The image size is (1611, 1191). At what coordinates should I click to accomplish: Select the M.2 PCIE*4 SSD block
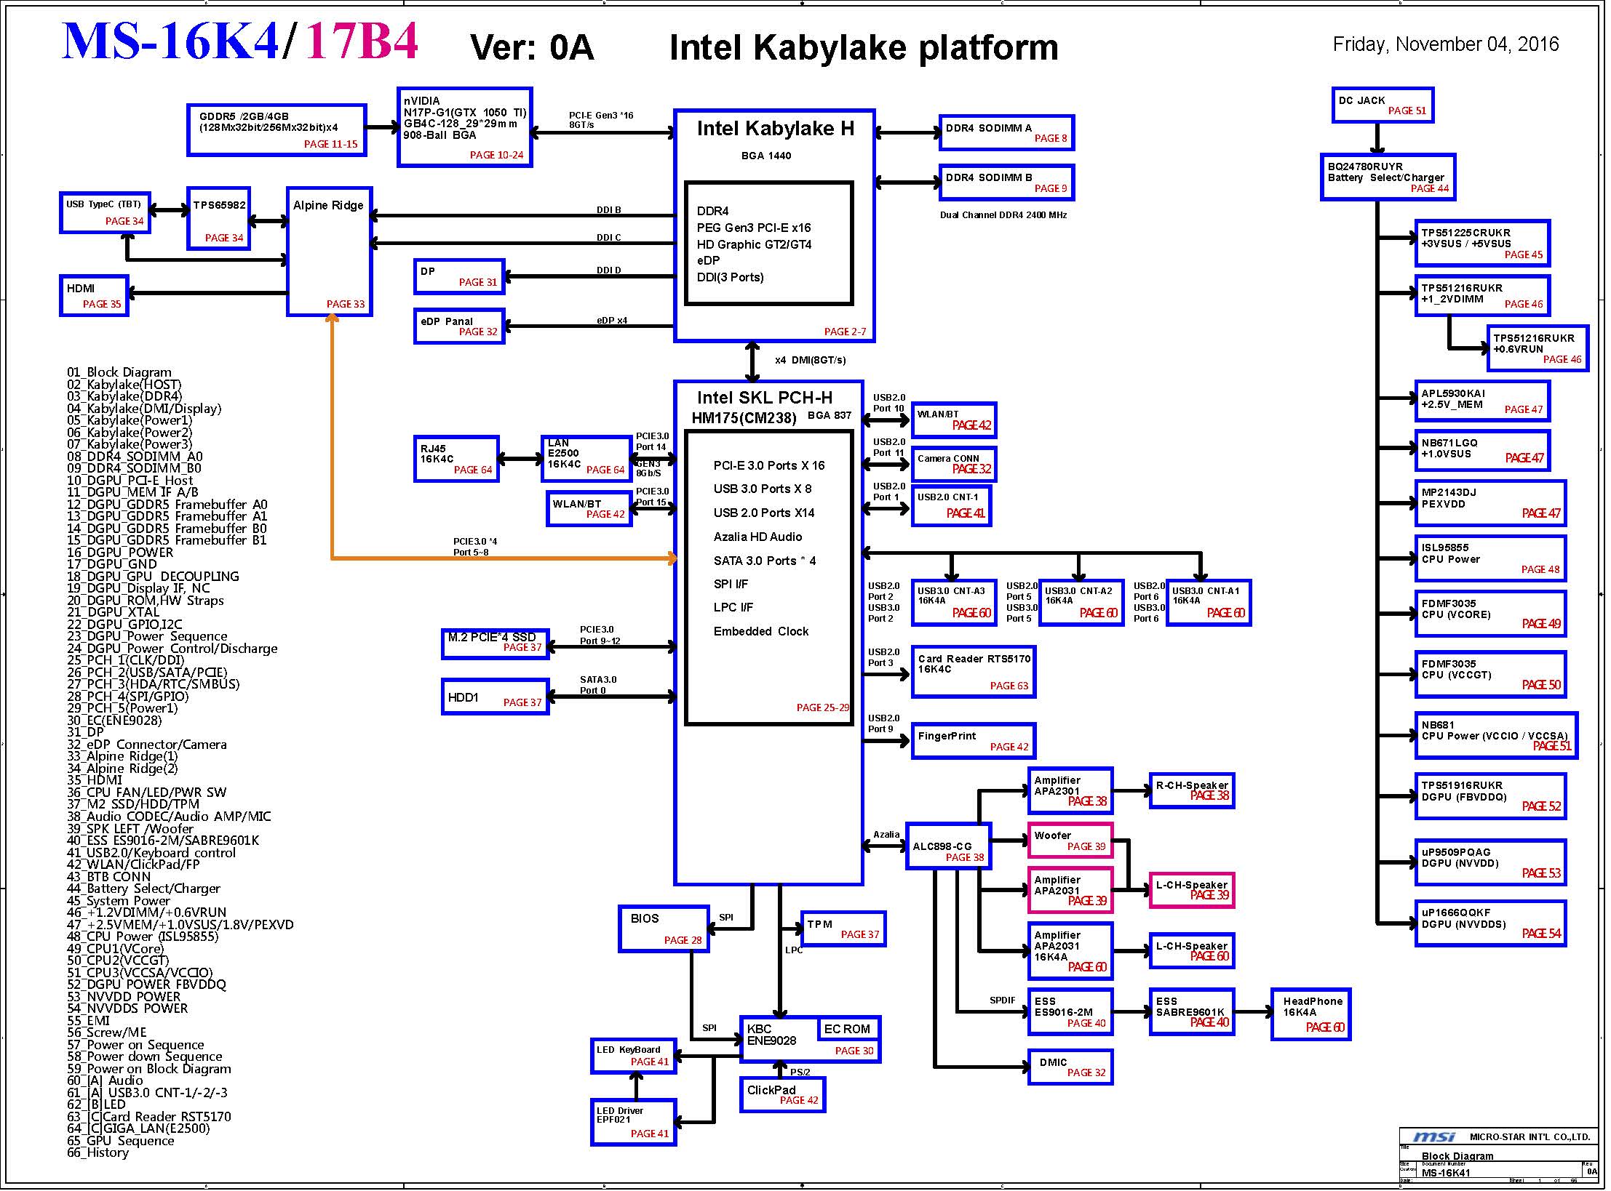click(x=496, y=644)
